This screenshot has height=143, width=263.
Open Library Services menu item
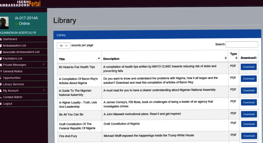13,84
